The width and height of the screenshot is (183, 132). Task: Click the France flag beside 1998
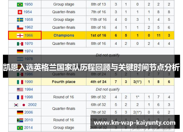point(20,97)
